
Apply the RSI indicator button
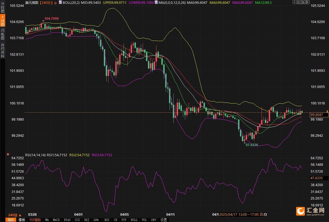pyautogui.click(x=107, y=220)
